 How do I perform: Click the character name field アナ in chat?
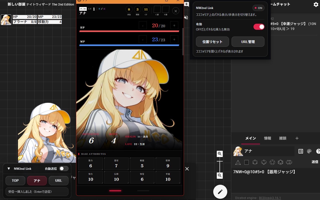269,151
